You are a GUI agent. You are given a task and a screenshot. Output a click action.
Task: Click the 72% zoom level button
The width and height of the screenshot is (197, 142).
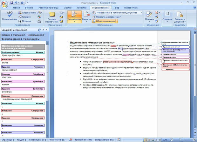165,140
